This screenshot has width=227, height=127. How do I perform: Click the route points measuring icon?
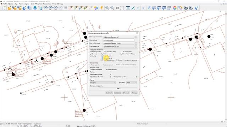180,8
